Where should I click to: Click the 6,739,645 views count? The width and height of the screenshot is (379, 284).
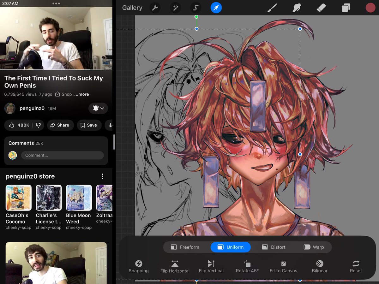21,94
